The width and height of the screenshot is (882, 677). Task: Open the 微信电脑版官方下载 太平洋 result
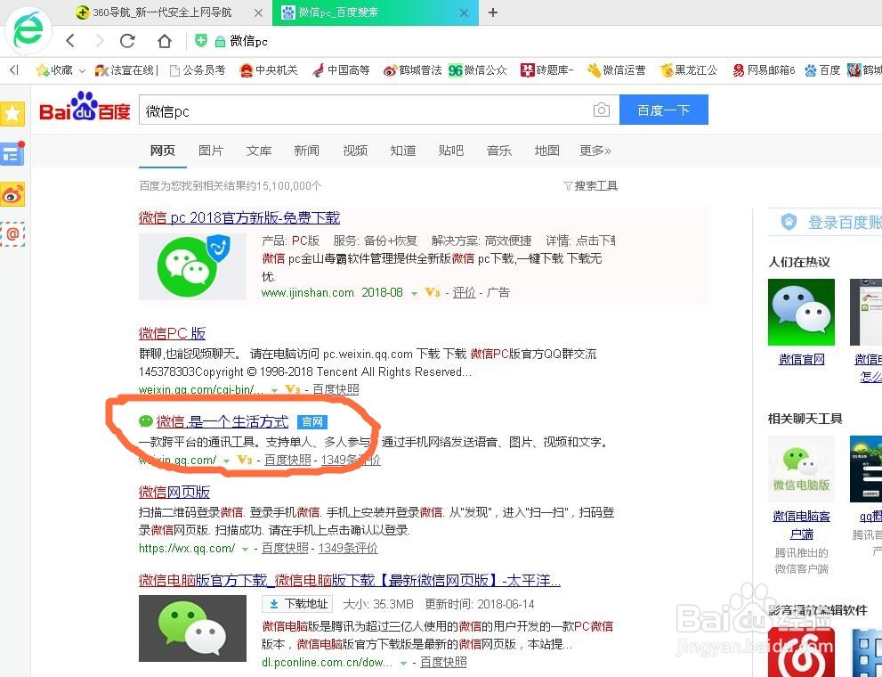point(349,580)
